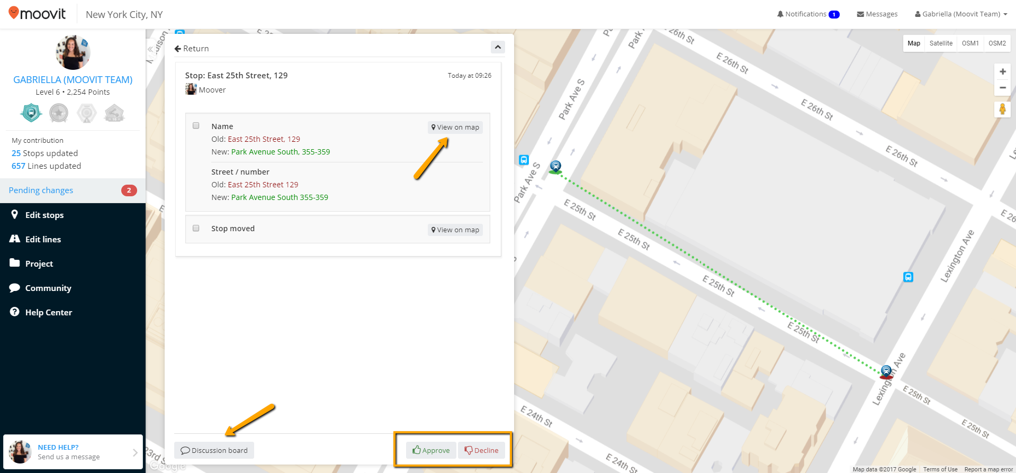Open Notifications bell
Screen dimensions: 1016x473
coord(808,14)
